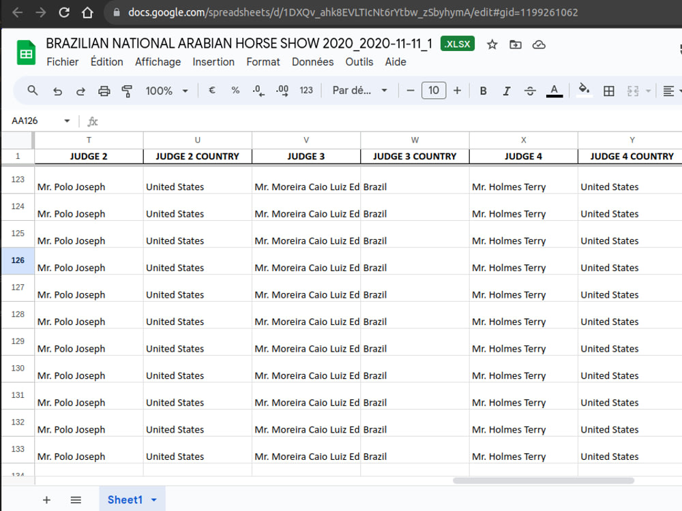Print the spreadsheet

104,91
